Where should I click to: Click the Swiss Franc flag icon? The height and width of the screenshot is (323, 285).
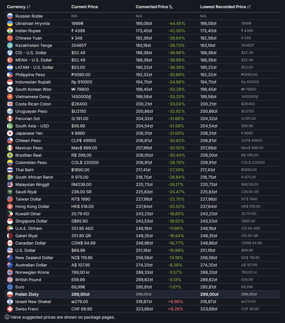[10, 309]
